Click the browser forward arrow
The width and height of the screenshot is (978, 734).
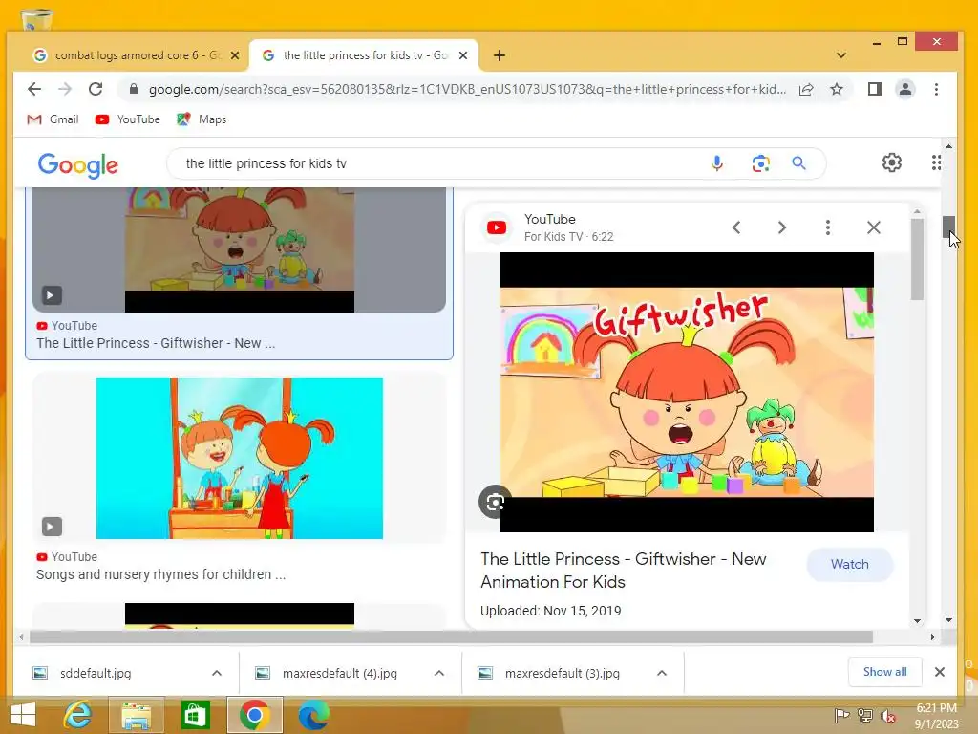pyautogui.click(x=65, y=89)
